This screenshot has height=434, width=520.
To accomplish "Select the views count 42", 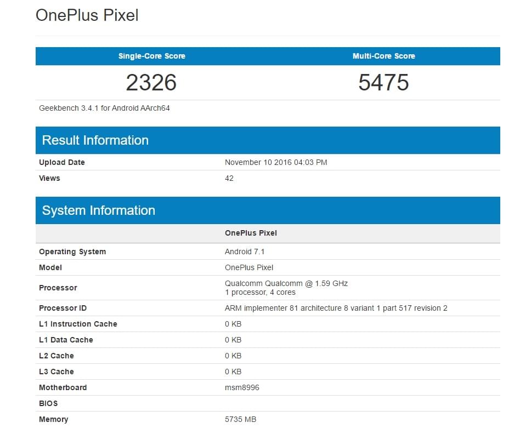I will (229, 178).
